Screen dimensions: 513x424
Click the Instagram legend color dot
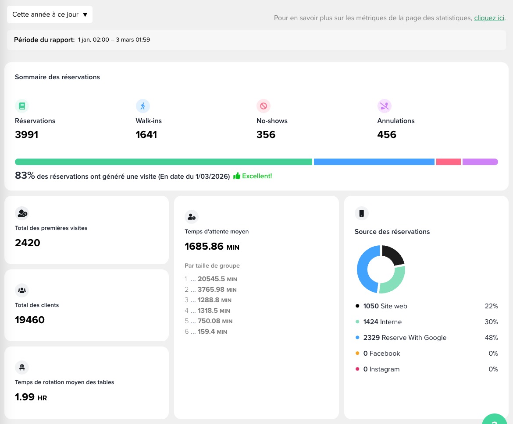tap(358, 369)
